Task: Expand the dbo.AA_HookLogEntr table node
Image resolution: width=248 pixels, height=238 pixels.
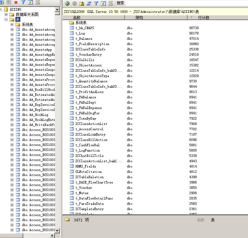Action: [12, 120]
